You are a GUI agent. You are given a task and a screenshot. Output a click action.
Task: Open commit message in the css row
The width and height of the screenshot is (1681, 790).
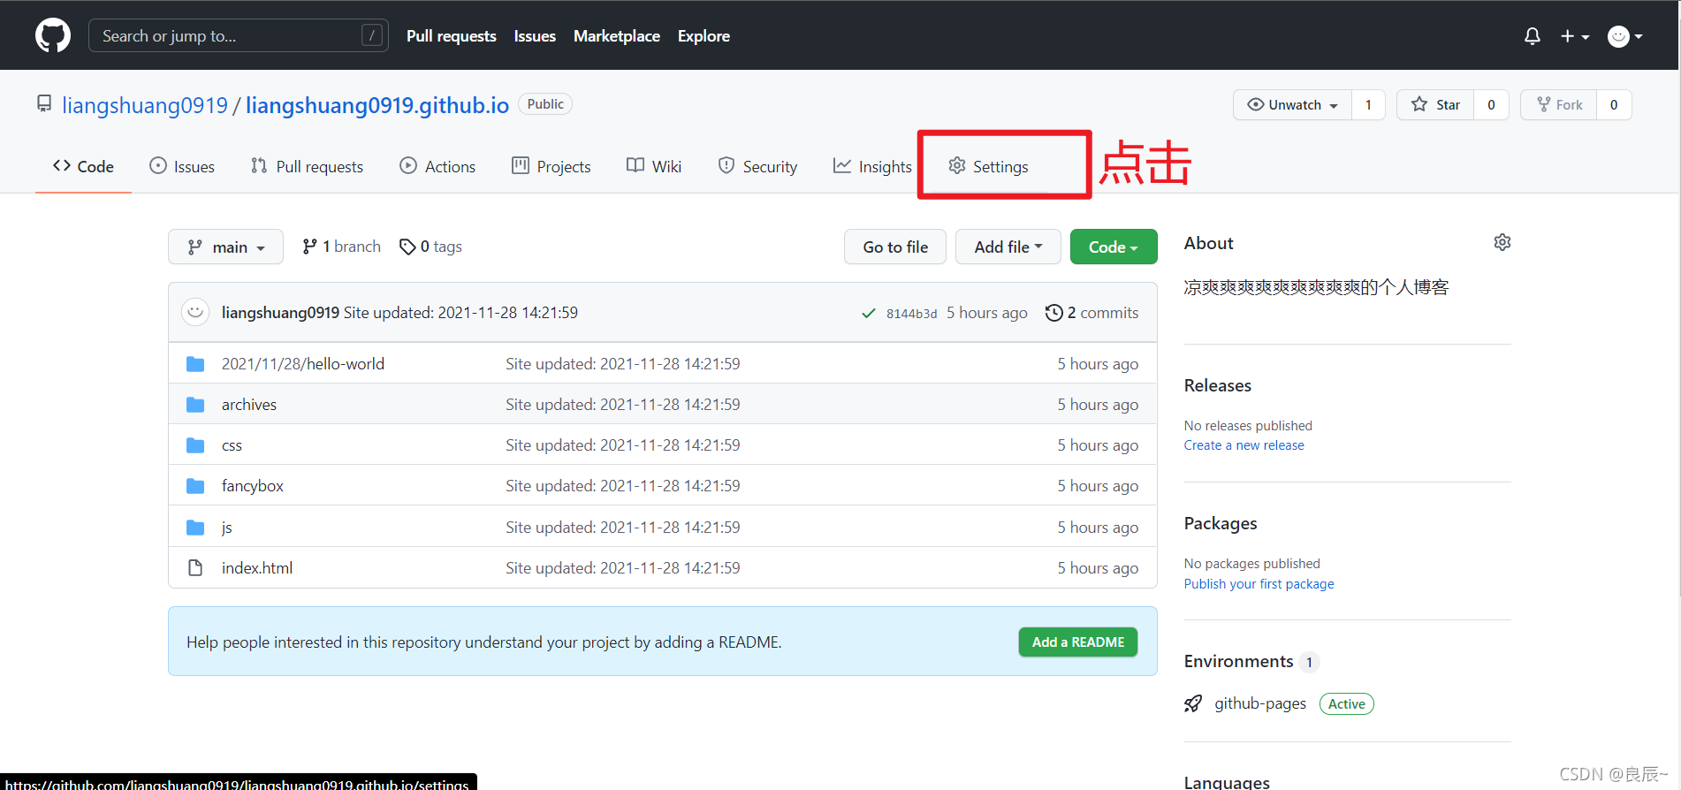point(623,445)
